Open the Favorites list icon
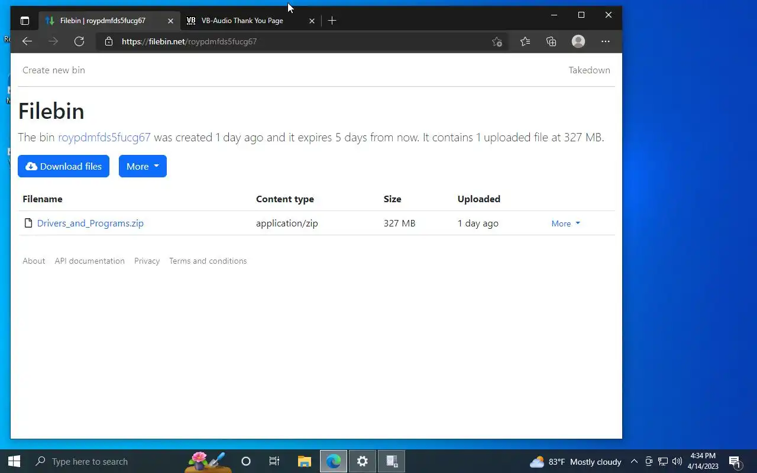The height and width of the screenshot is (473, 757). point(525,41)
